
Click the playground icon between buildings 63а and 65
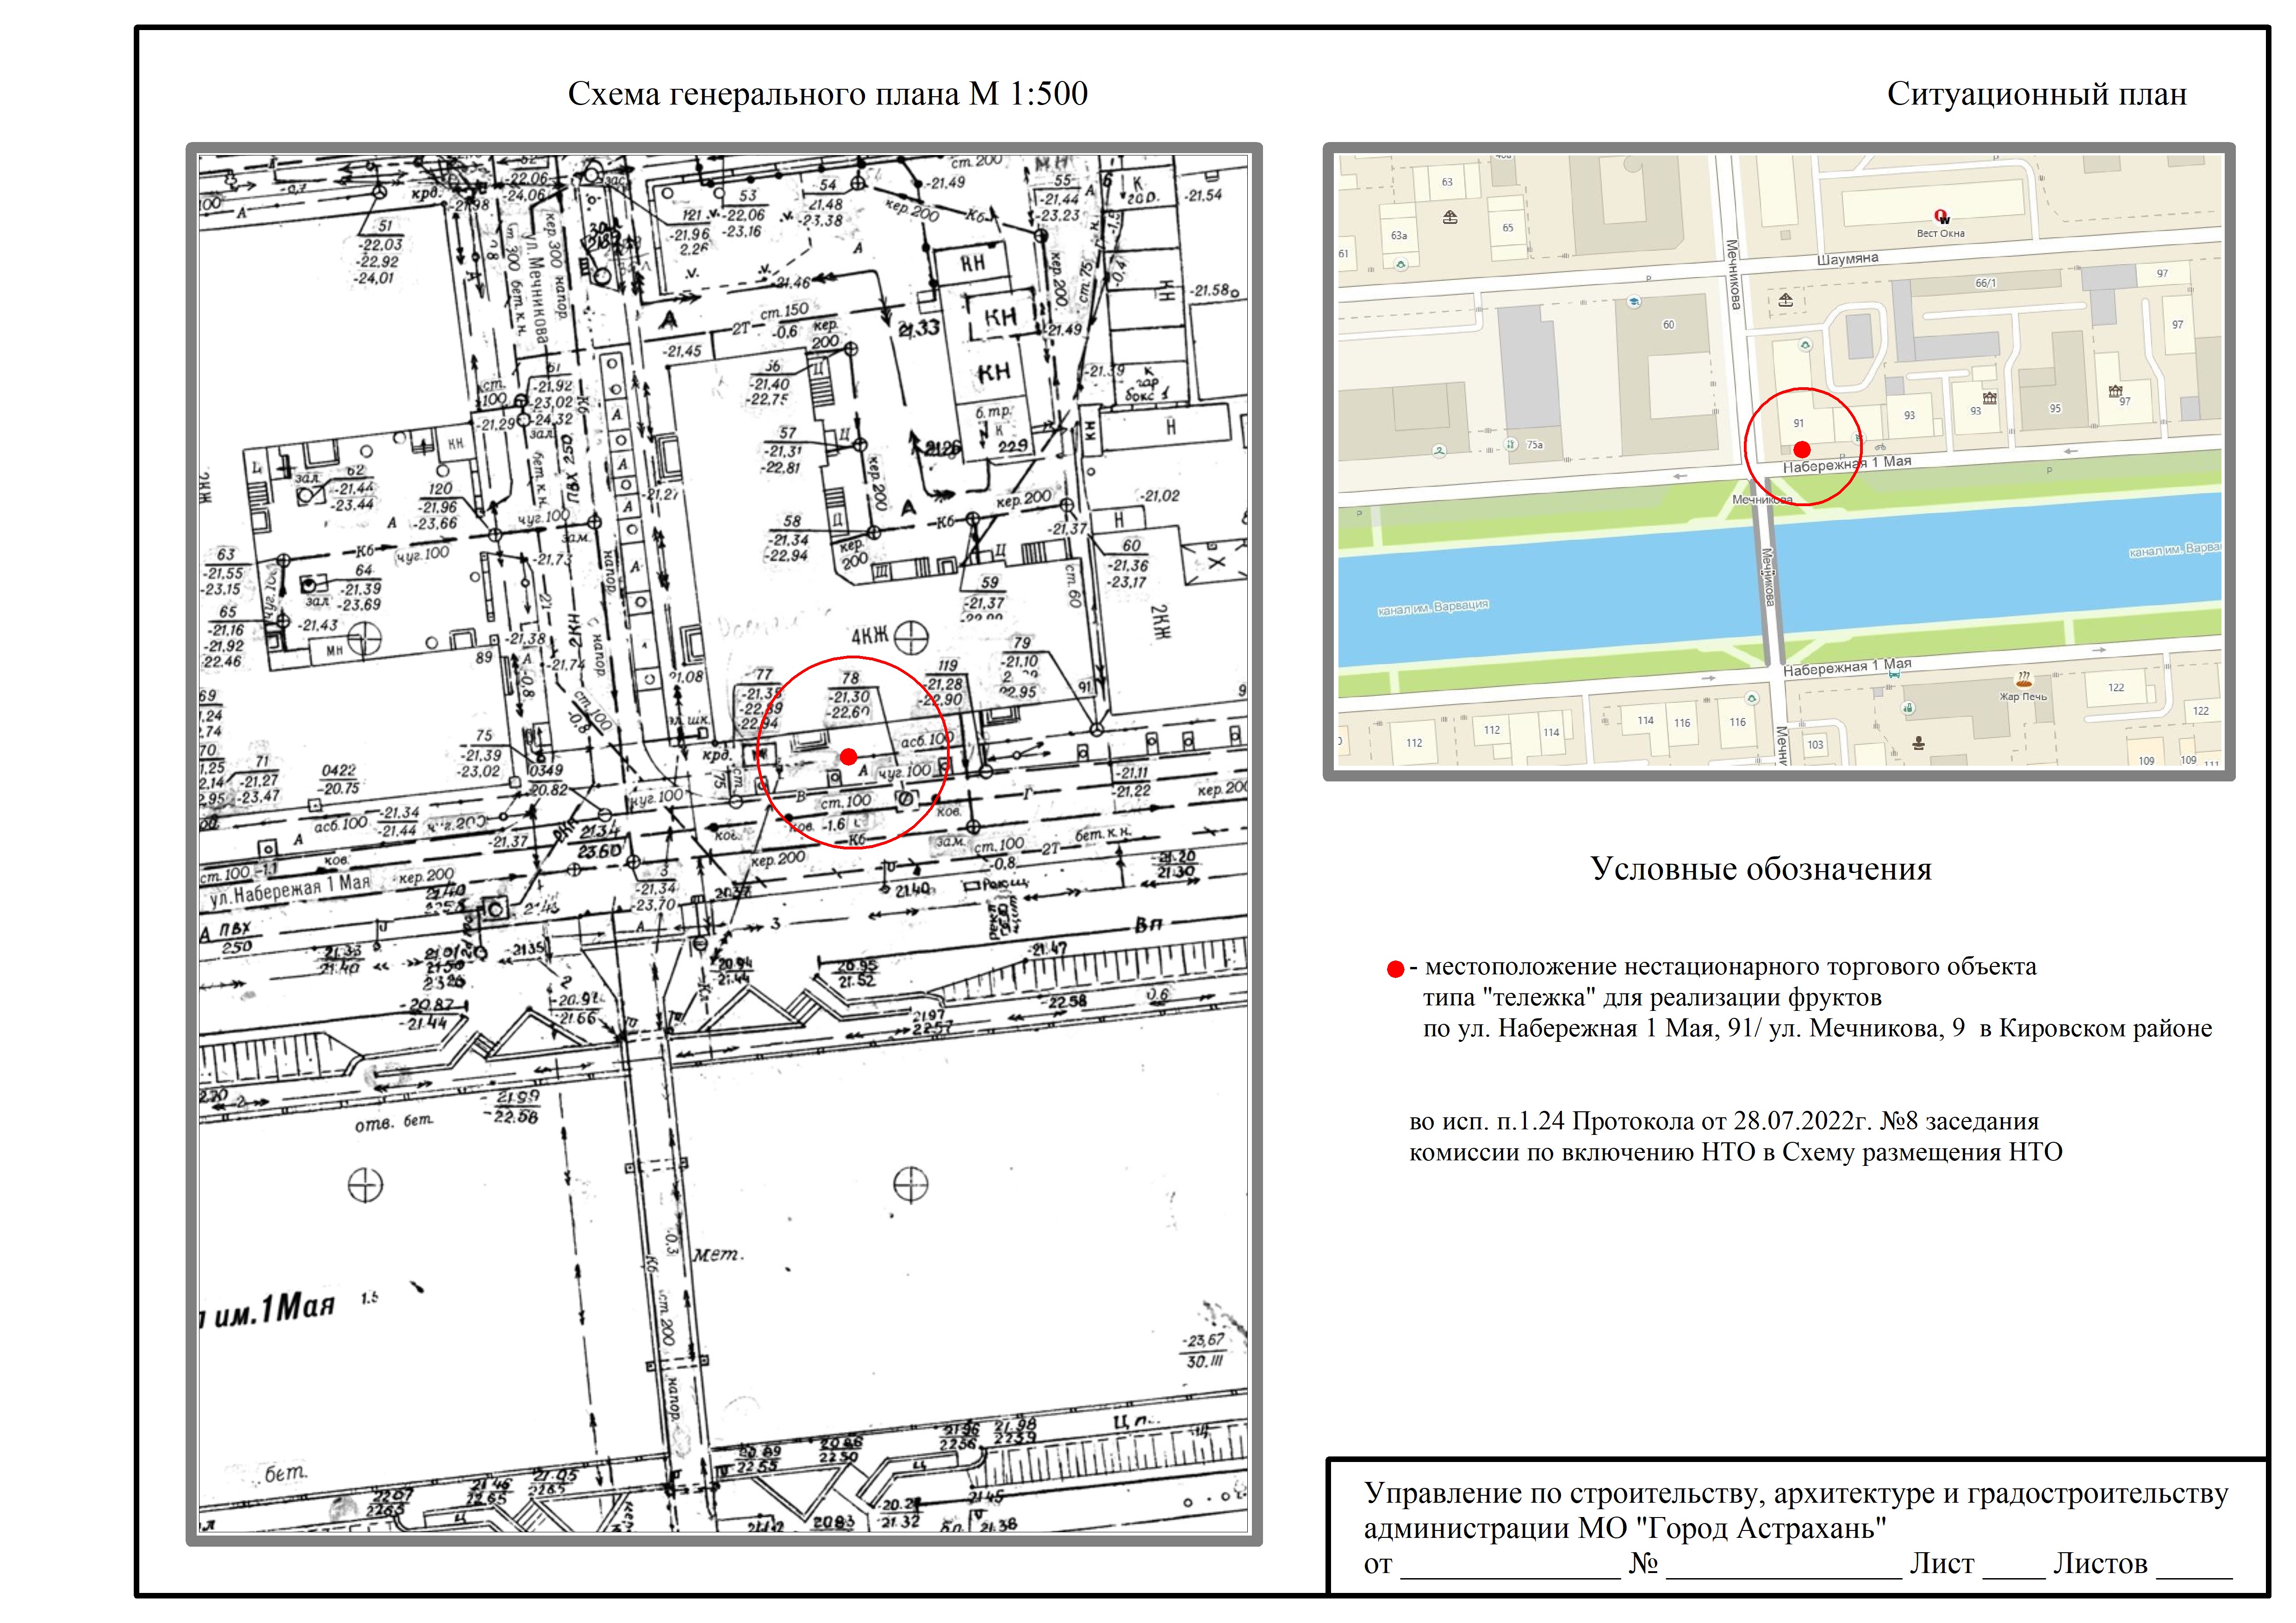coord(1450,217)
